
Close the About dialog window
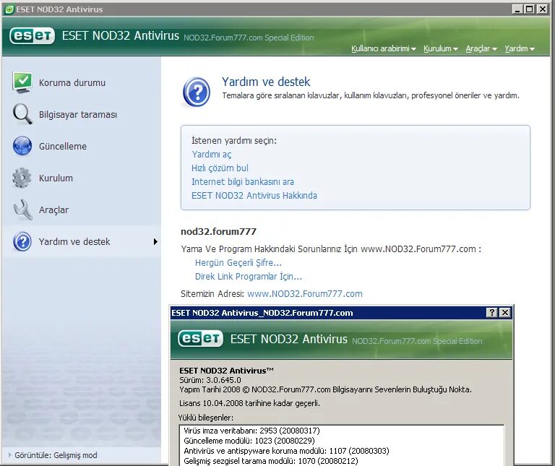tap(505, 312)
